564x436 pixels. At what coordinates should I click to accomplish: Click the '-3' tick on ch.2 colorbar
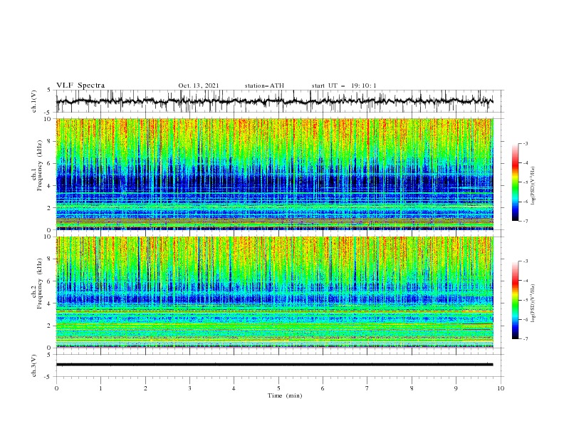pyautogui.click(x=526, y=261)
